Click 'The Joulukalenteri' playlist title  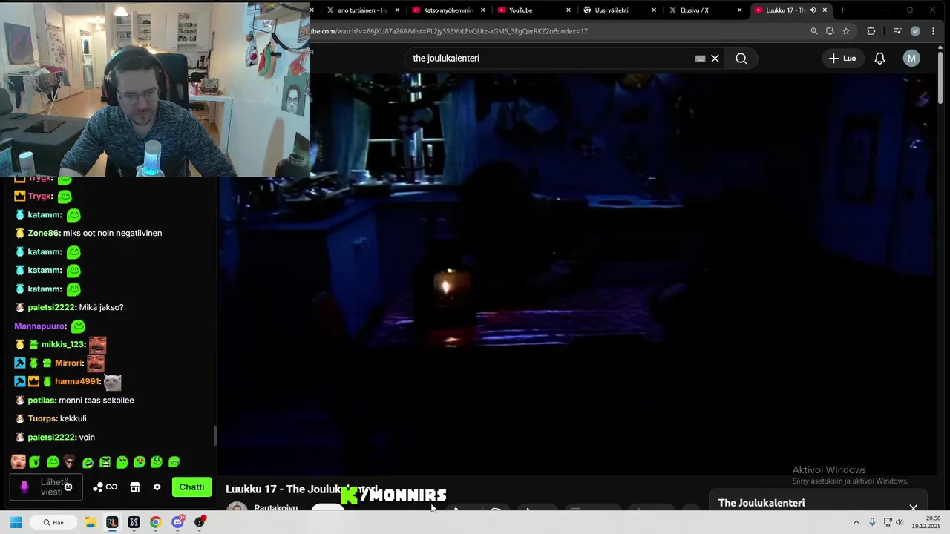click(761, 503)
